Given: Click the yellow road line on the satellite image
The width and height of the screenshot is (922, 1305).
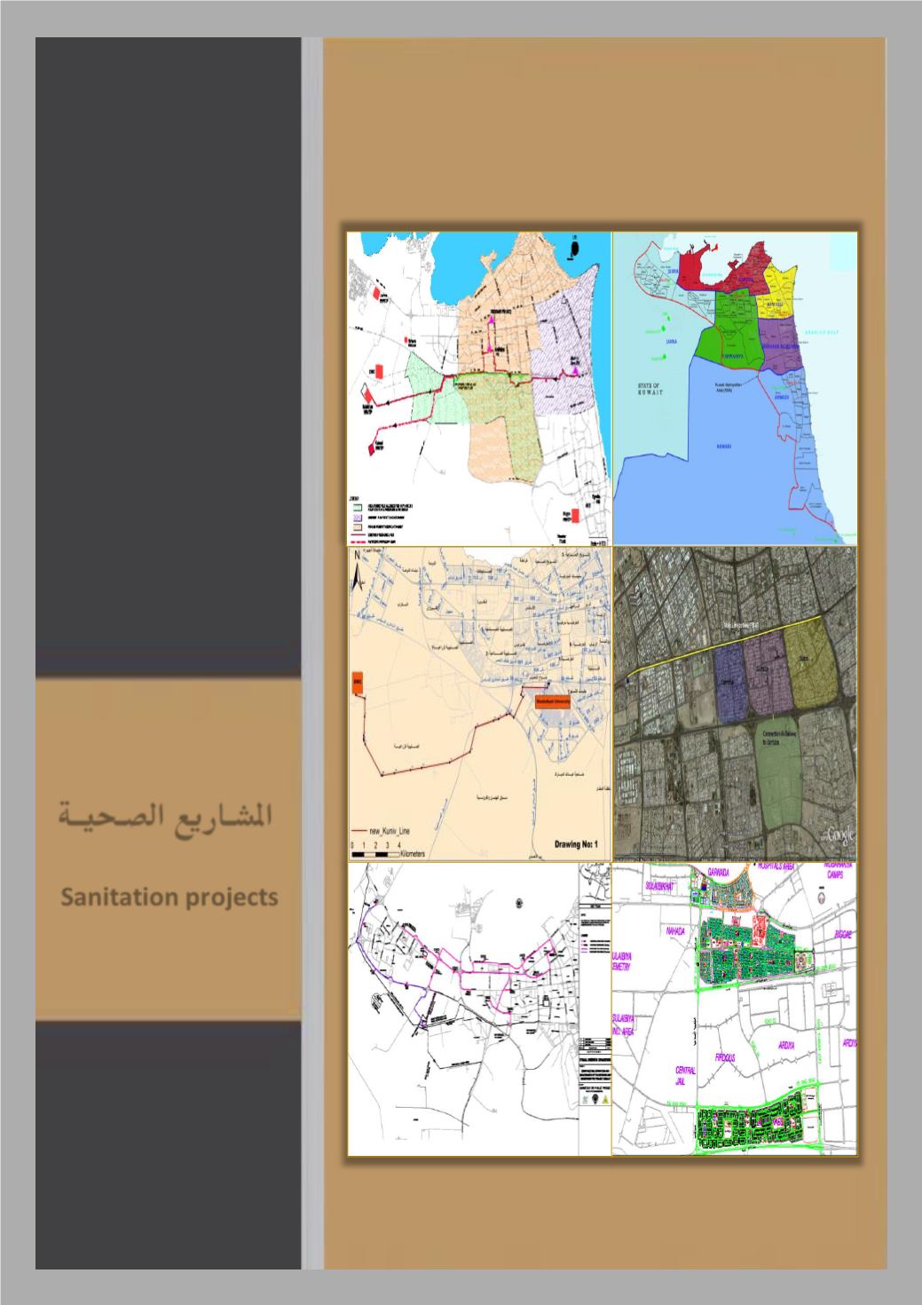Looking at the screenshot, I should (728, 644).
